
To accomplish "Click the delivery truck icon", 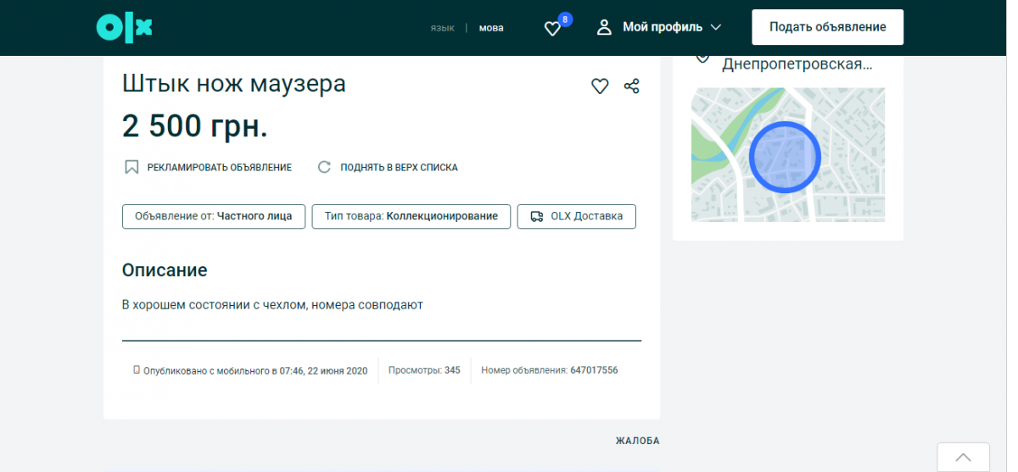I will pyautogui.click(x=536, y=216).
